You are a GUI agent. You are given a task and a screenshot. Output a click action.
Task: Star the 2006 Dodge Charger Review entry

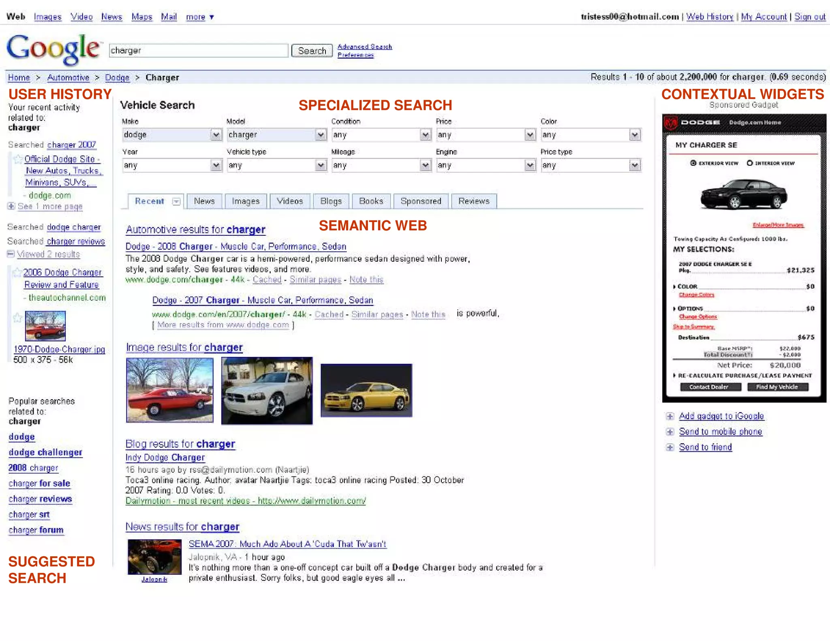pos(17,272)
